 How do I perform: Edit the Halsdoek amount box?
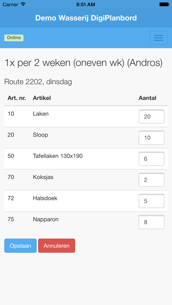[151, 201]
